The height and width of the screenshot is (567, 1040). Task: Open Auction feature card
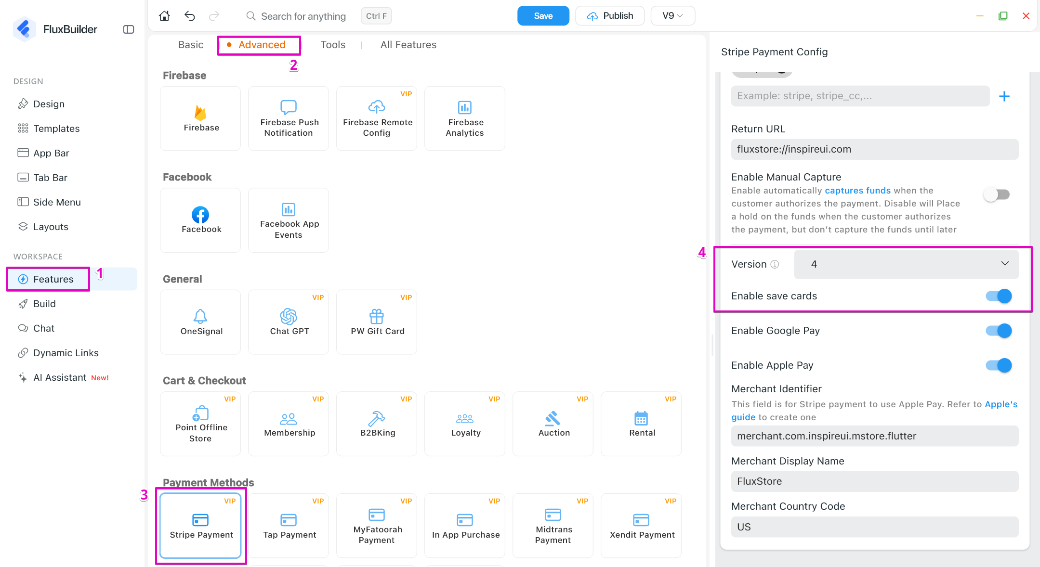point(553,424)
